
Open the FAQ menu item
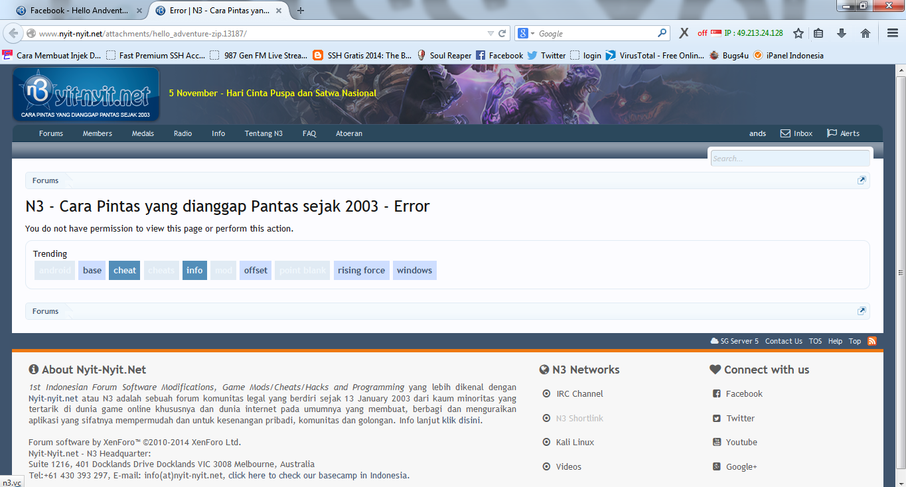309,133
